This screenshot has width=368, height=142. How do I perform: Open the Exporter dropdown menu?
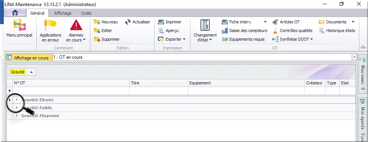click(x=172, y=40)
